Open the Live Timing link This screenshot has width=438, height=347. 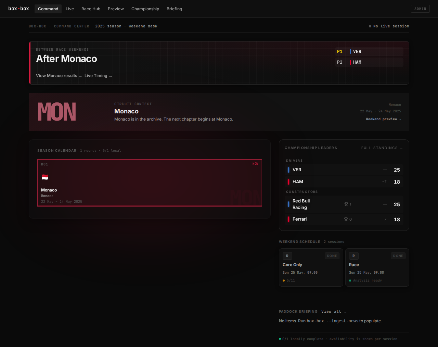coord(98,76)
